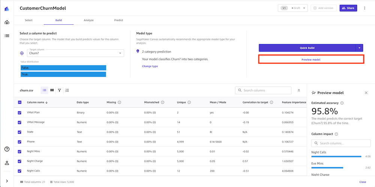The width and height of the screenshot is (375, 187).
Task: Click the True. value distribution bar
Action: click(63, 74)
